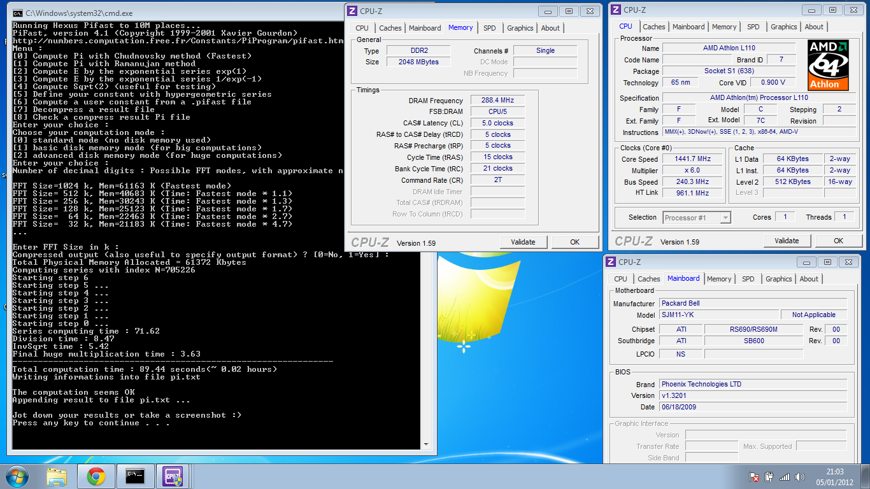Click Chipset value RS690/RS690M

click(x=753, y=330)
